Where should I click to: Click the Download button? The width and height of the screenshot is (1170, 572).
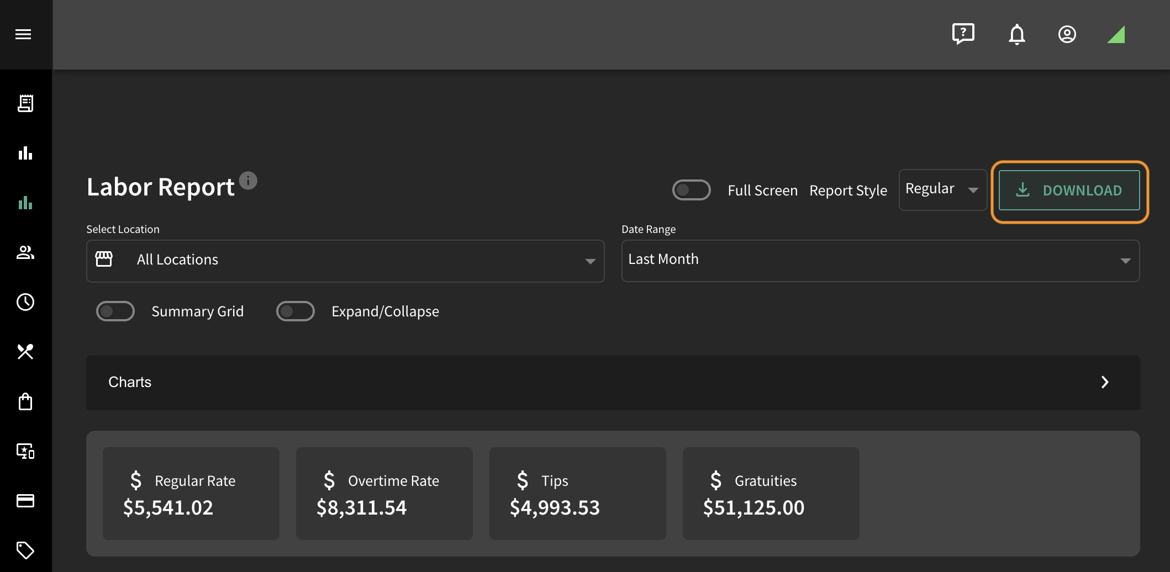pos(1069,190)
